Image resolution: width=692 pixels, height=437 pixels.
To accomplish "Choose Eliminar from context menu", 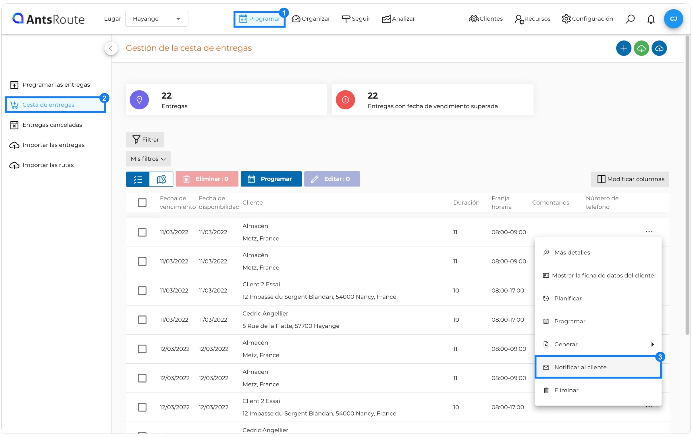I will point(598,391).
